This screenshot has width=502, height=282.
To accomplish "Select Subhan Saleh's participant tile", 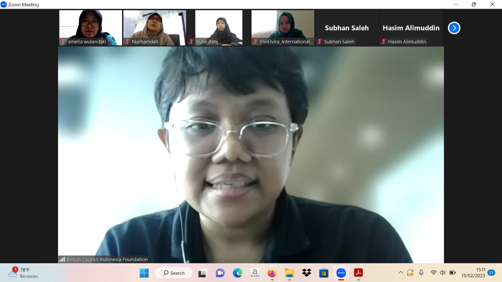I will pos(347,28).
